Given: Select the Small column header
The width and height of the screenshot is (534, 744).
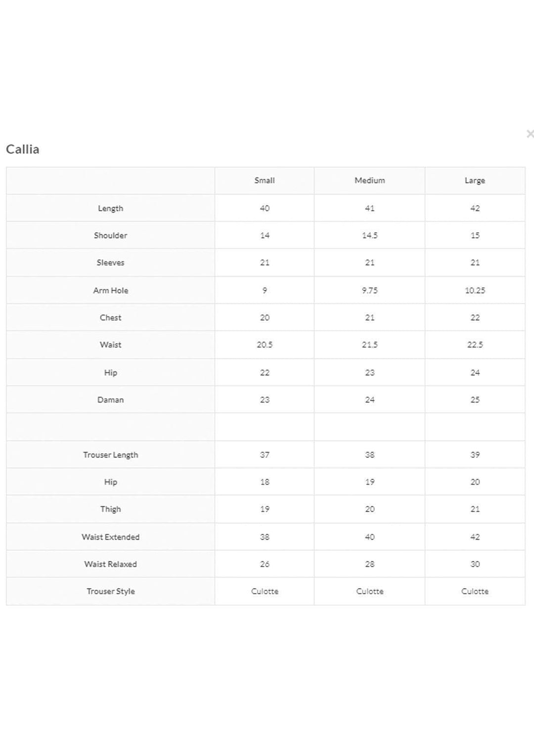Looking at the screenshot, I should (x=265, y=181).
